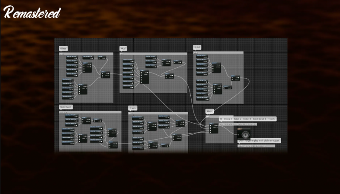Select the Main comment bubble label
The image size is (340, 194).
pos(209,111)
